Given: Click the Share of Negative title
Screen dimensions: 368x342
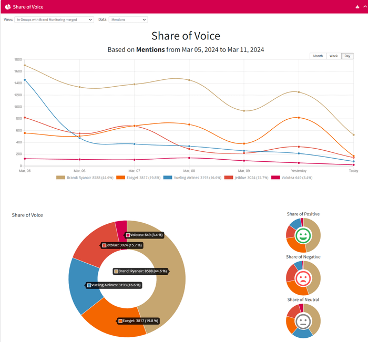Looking at the screenshot, I should click(303, 257).
